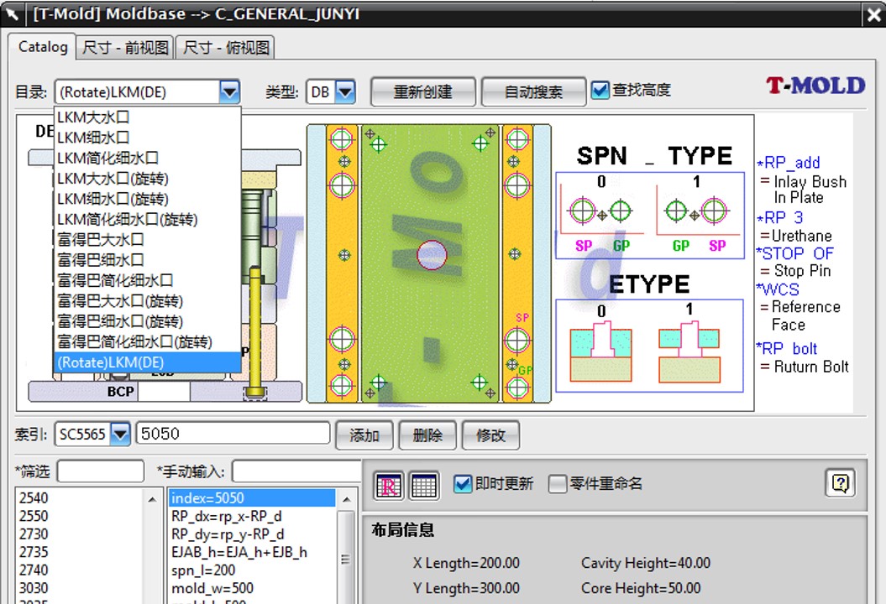Disable the 即时更新 checkbox
The image size is (886, 604).
(463, 484)
